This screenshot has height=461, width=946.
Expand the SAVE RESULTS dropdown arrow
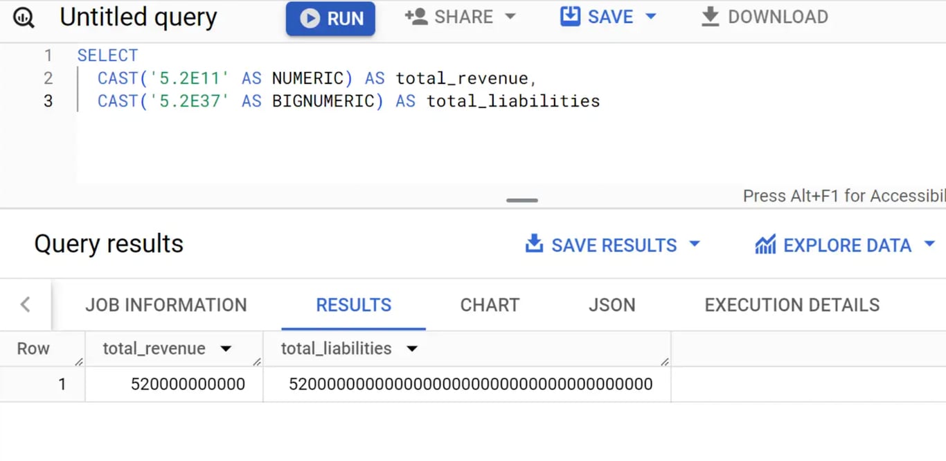pyautogui.click(x=695, y=244)
